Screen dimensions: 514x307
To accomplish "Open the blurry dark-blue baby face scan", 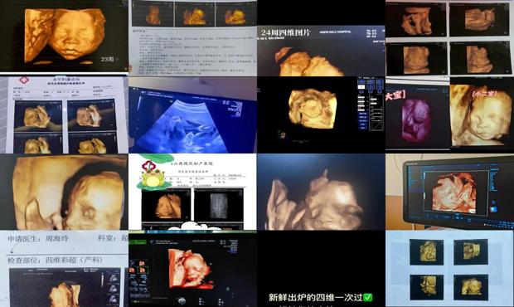I will (x=321, y=192).
